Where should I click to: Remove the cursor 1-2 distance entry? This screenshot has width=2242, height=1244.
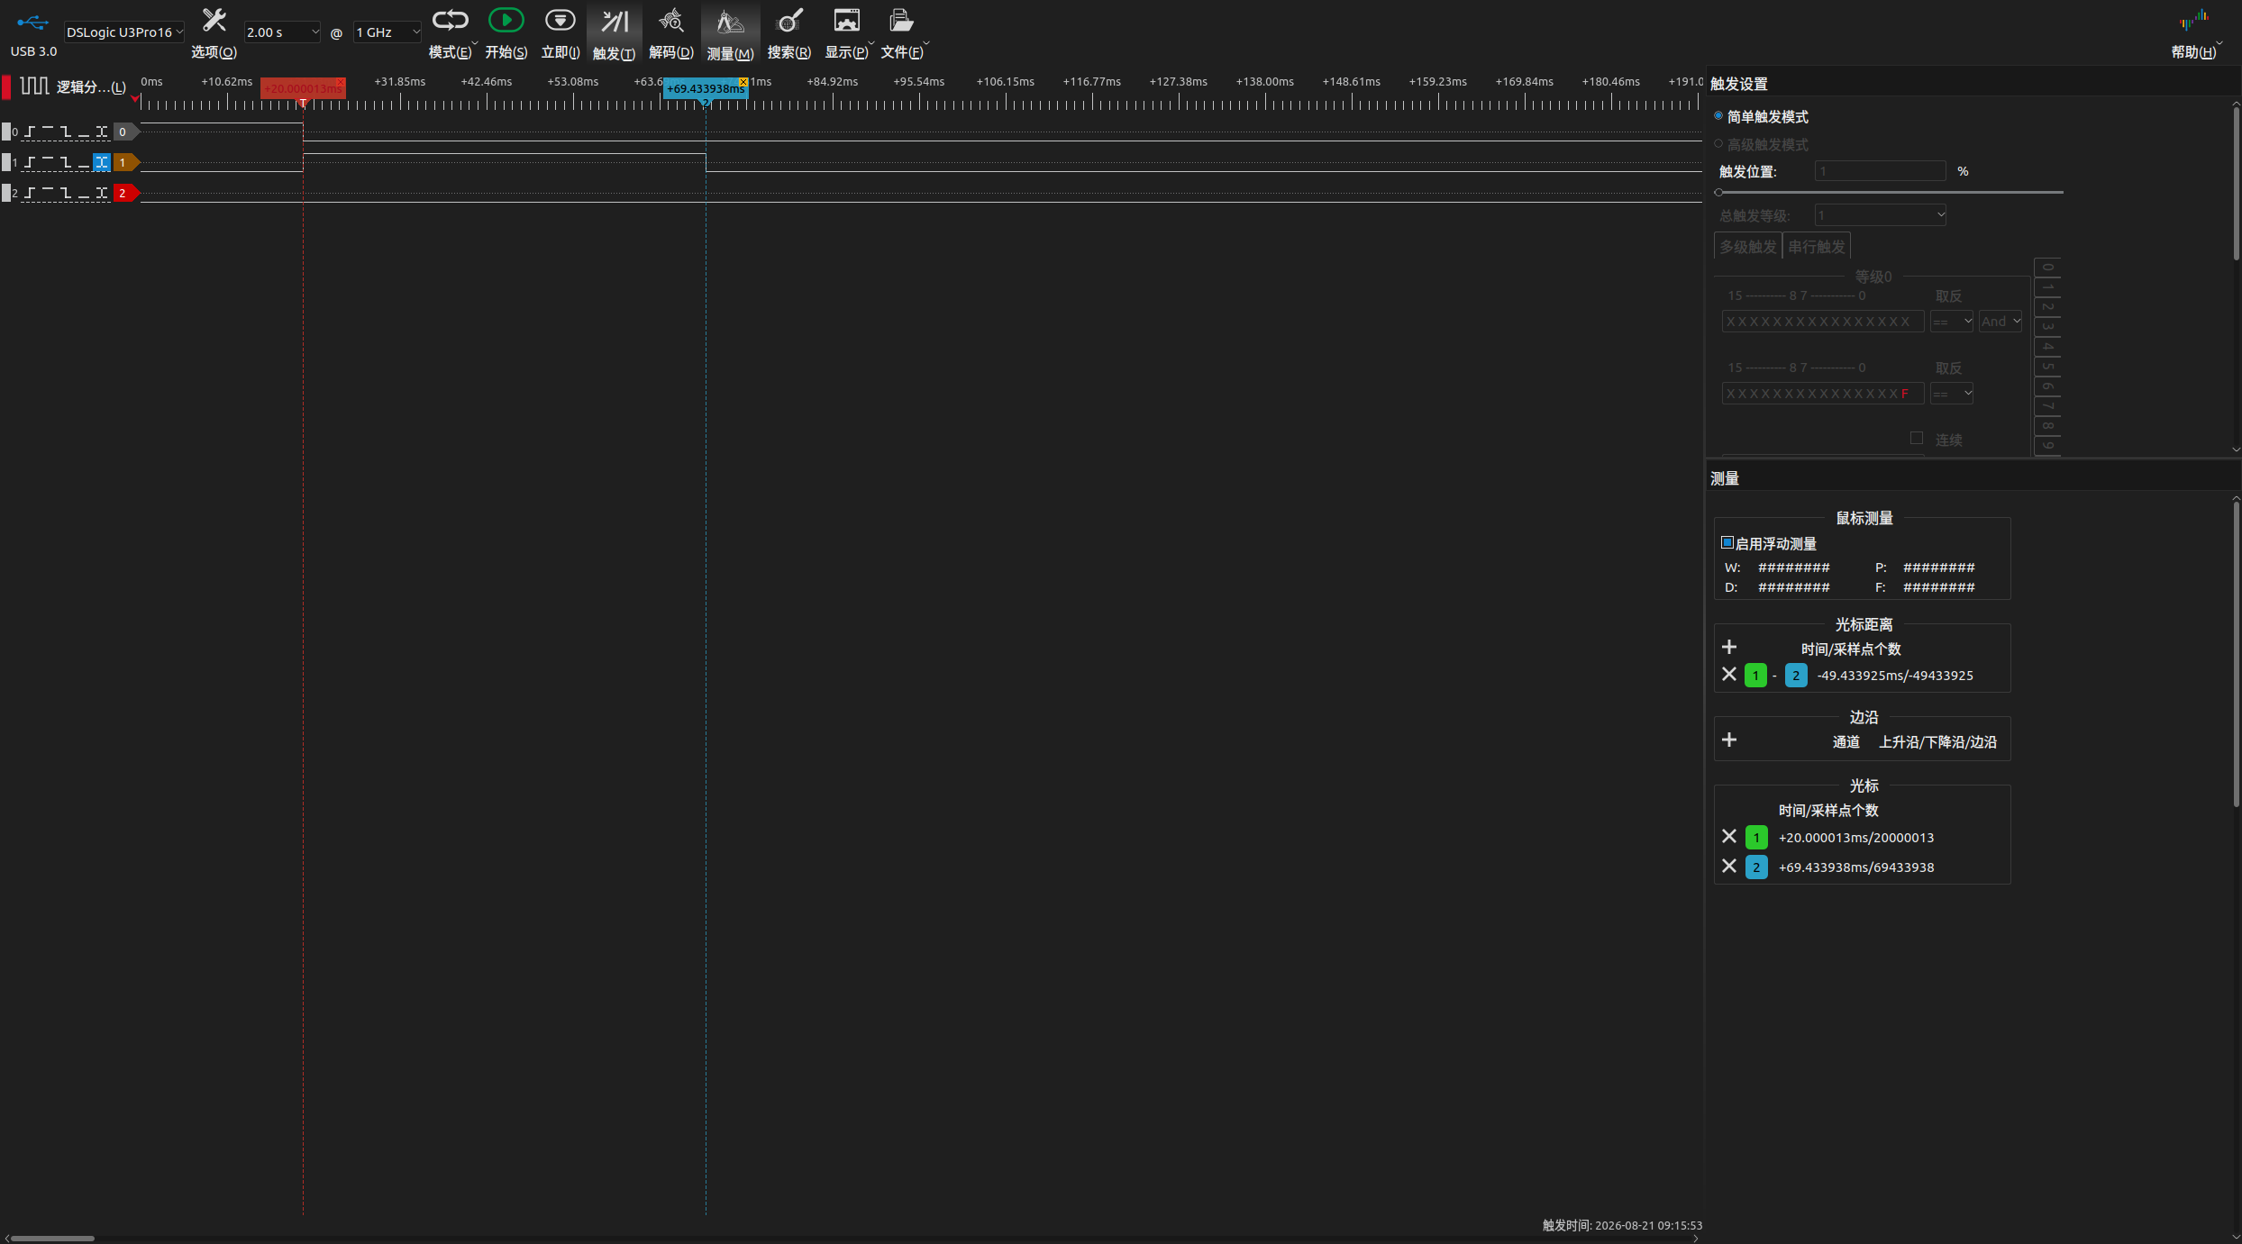tap(1728, 675)
